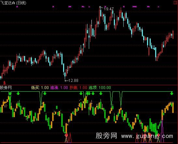This screenshot has width=178, height=144.
Task: Click the 抄底: 1.00 indicator value
Action: (78, 88)
